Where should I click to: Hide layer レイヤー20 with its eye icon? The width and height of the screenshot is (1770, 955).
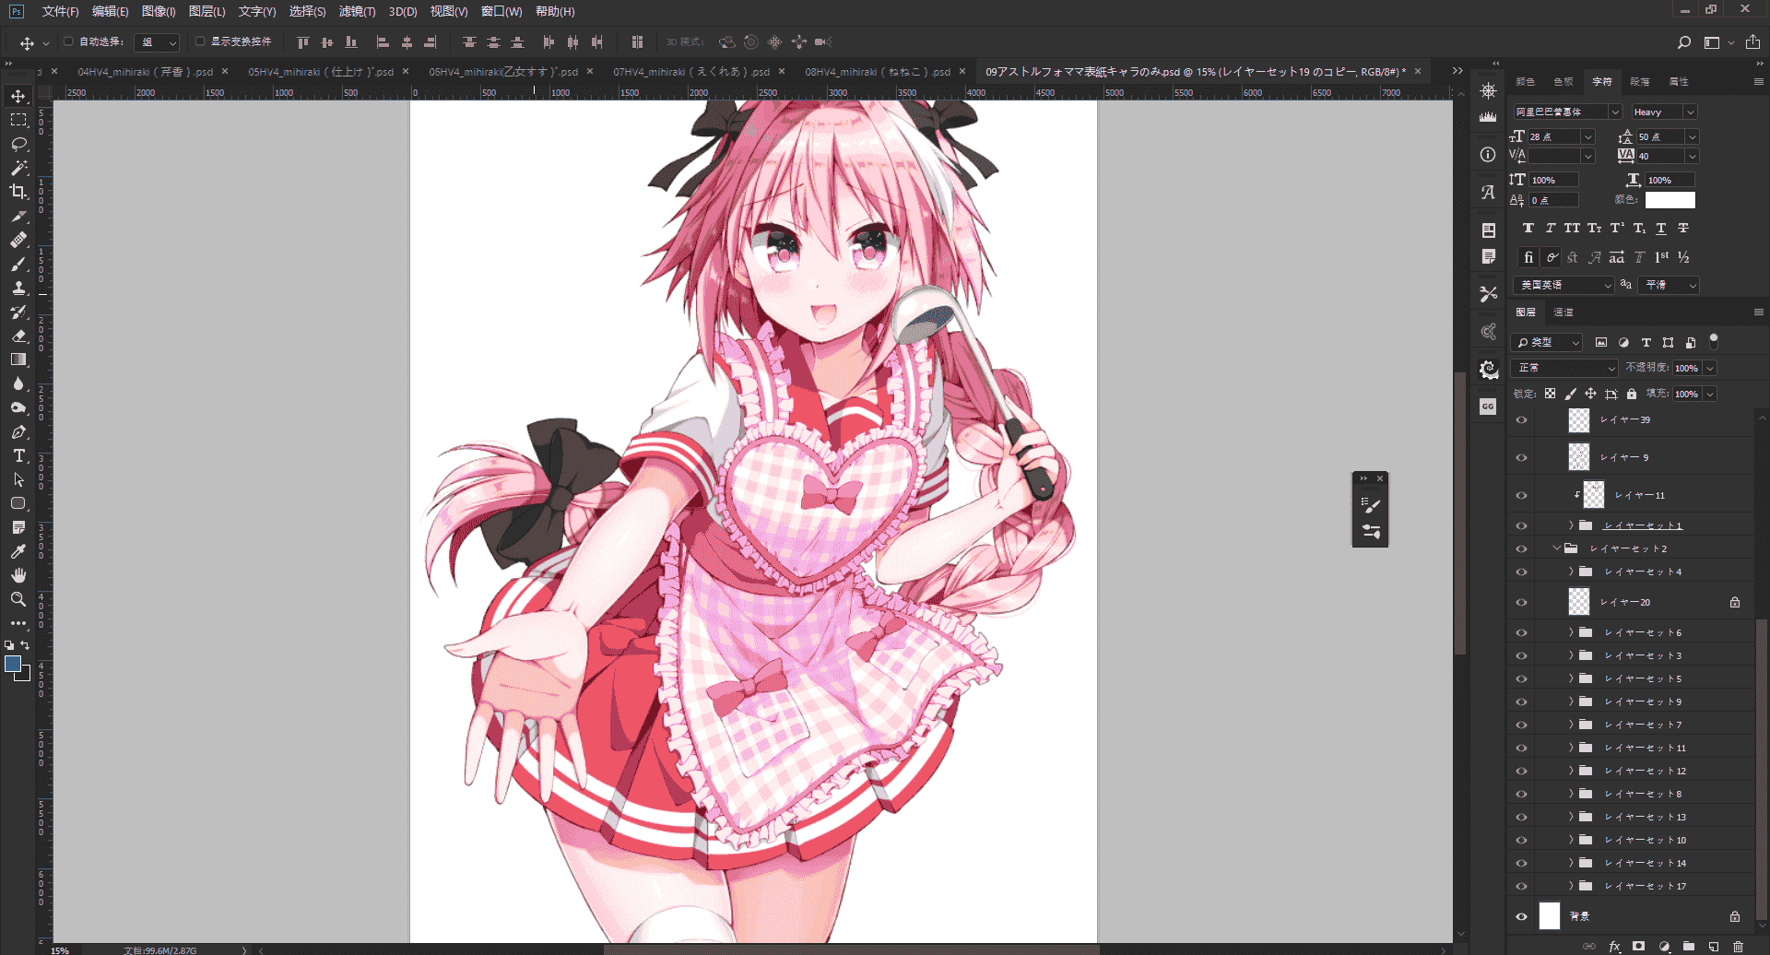click(x=1521, y=602)
